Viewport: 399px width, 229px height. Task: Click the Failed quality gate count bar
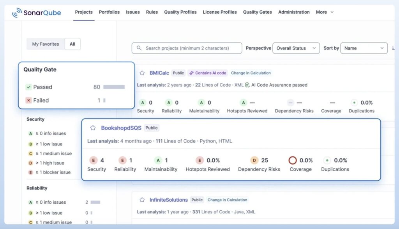(104, 101)
